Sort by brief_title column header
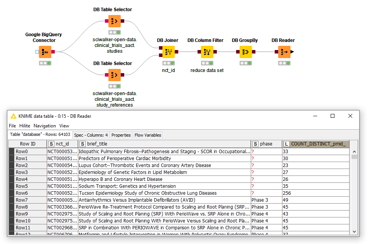This screenshot has width=370, height=244. [x=164, y=144]
